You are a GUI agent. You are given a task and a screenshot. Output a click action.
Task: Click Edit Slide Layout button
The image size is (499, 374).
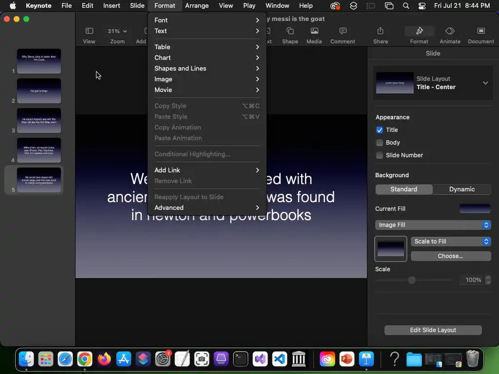433,330
